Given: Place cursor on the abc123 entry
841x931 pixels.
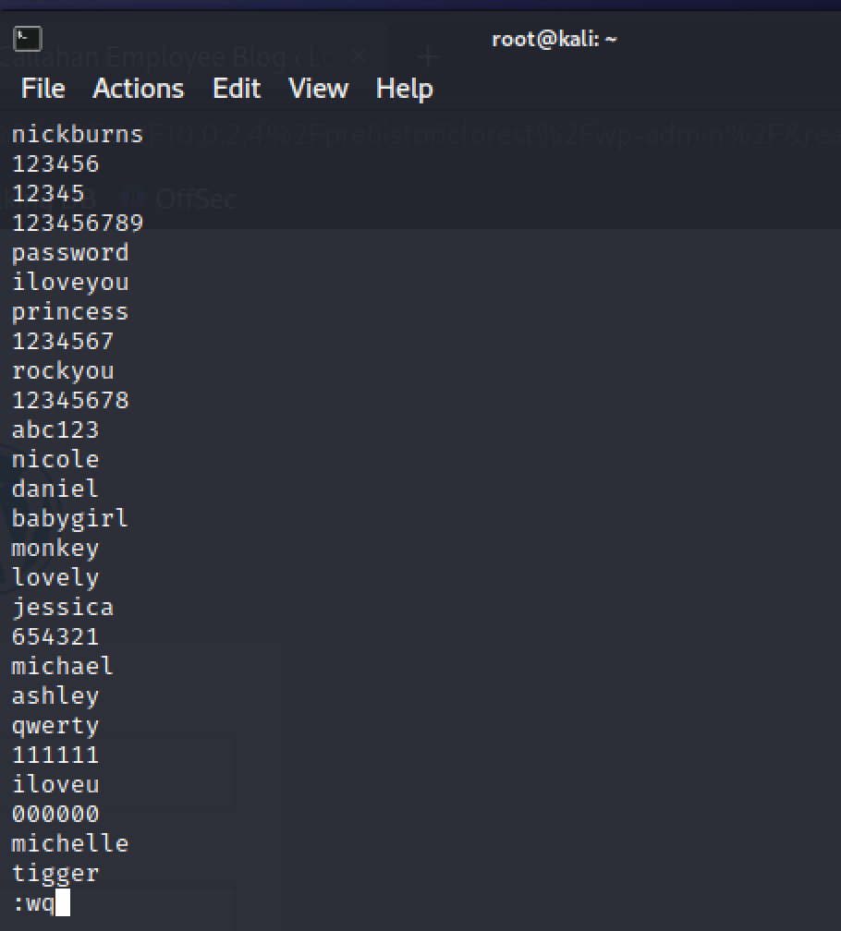Looking at the screenshot, I should (55, 430).
